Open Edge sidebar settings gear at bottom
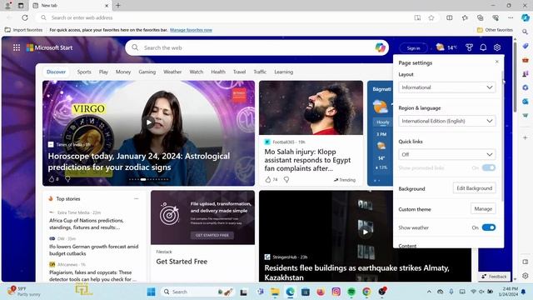Screen dimensions: 533x300 [x=526, y=276]
